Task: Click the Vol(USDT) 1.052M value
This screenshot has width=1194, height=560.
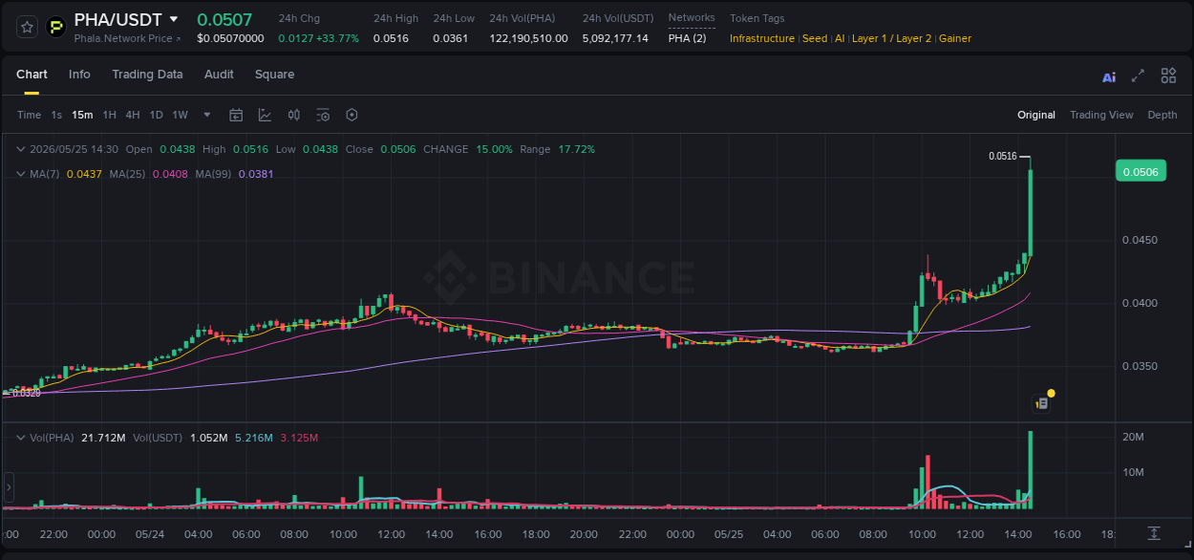Action: click(x=209, y=438)
